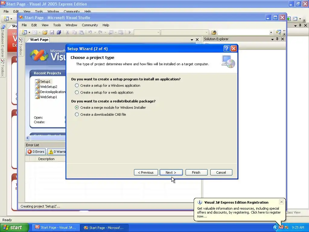This screenshot has height=232, width=309.
Task: Click the Undo toolbar icon
Action: pyautogui.click(x=90, y=32)
